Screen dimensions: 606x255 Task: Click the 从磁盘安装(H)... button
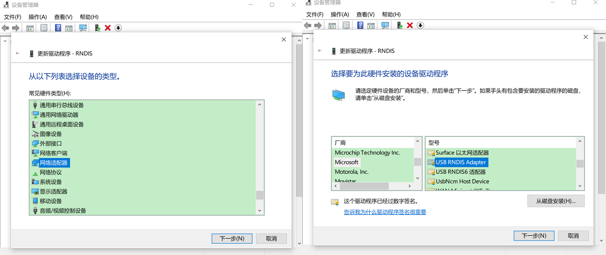point(556,201)
